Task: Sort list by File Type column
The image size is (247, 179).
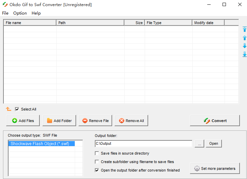Action: point(169,23)
